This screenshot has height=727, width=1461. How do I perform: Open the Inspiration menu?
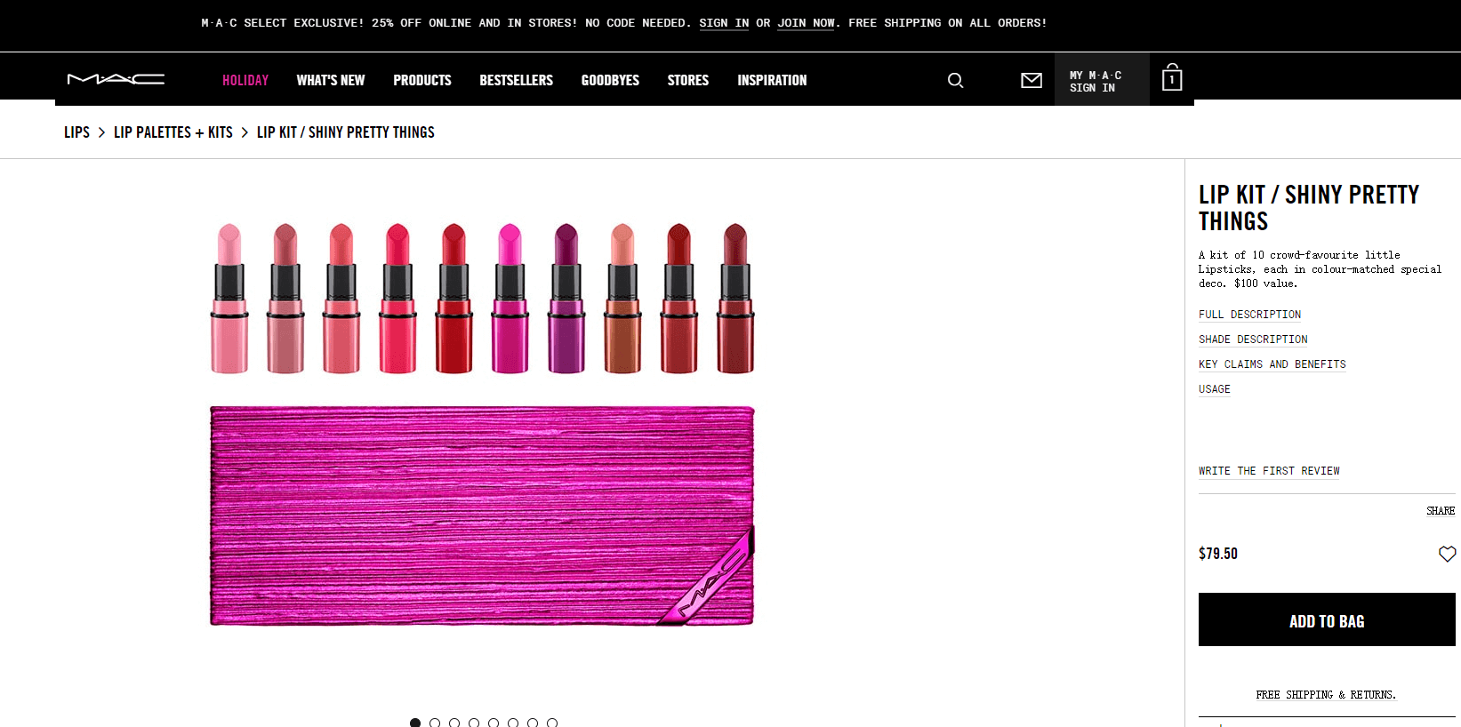pyautogui.click(x=772, y=80)
